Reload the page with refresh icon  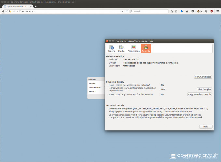coord(127,11)
